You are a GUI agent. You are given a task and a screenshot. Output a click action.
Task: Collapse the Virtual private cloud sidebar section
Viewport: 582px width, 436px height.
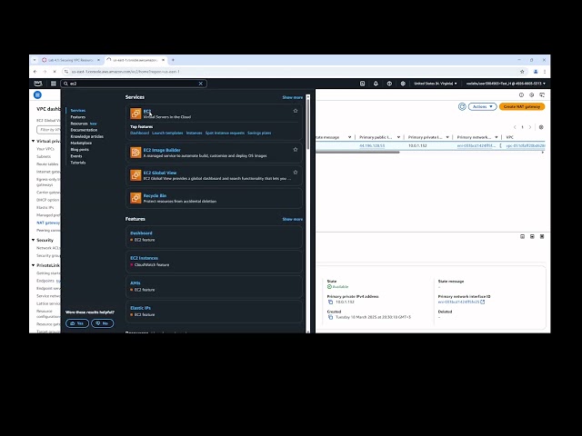(34, 142)
